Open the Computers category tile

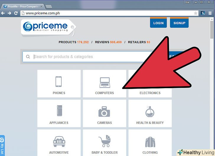(x=105, y=84)
